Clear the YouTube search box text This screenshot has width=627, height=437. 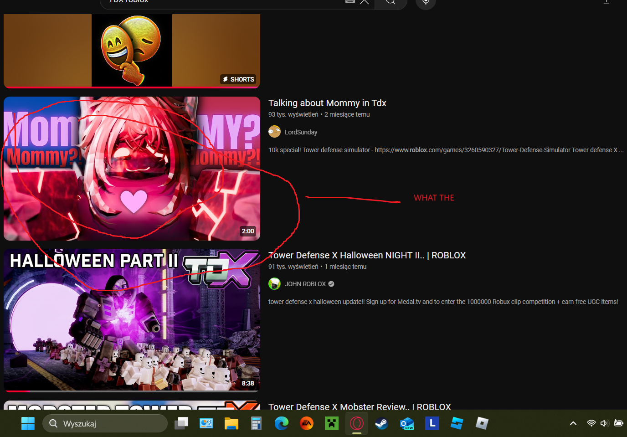click(364, 2)
